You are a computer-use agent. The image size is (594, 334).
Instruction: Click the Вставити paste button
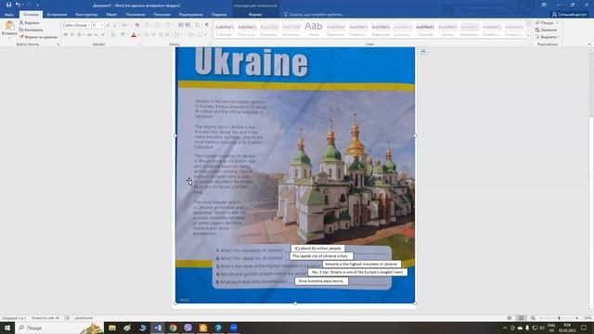[9, 30]
